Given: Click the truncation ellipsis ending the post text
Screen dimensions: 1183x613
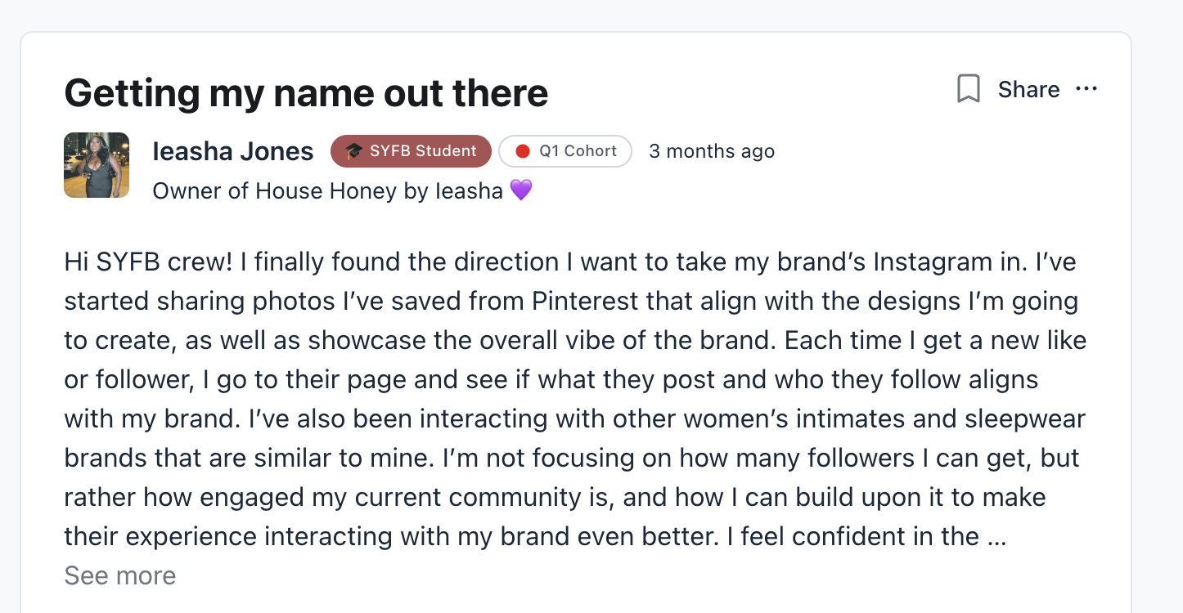Looking at the screenshot, I should coord(996,537).
